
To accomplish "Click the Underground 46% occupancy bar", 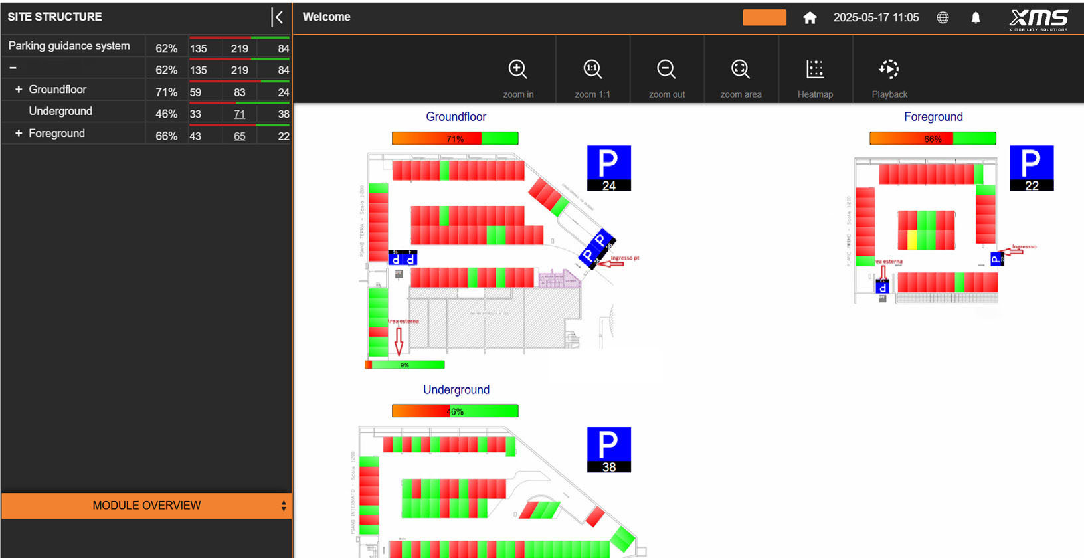I will 455,411.
